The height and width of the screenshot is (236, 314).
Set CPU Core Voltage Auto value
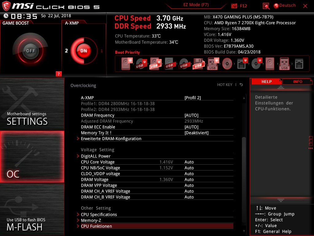[189, 162]
